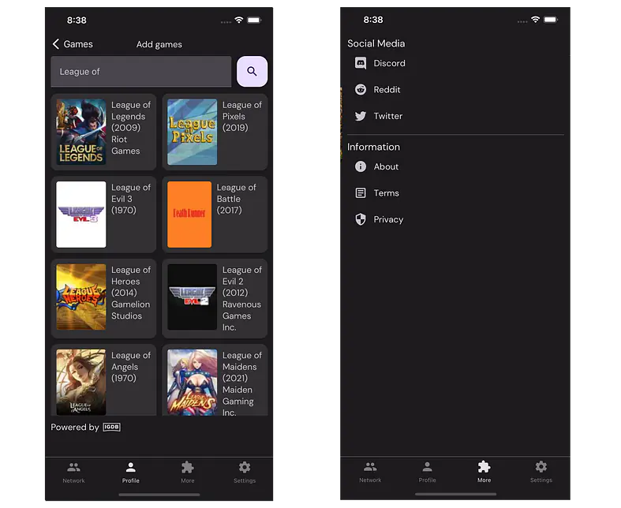Click the 'Powered by' label

[x=75, y=427]
